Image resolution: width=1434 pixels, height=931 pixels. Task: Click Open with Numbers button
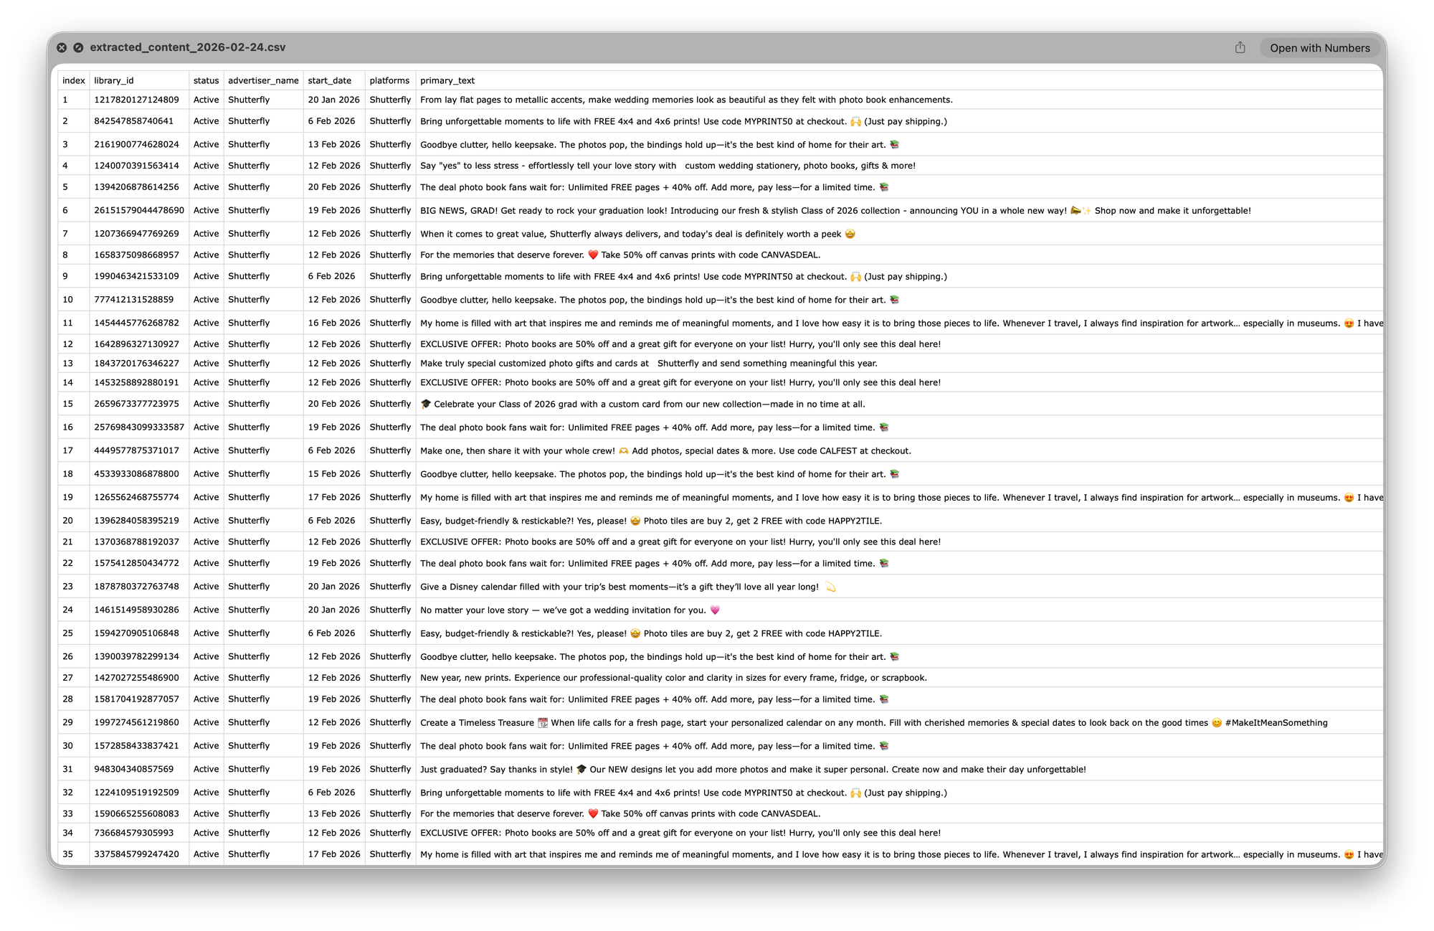[1319, 48]
